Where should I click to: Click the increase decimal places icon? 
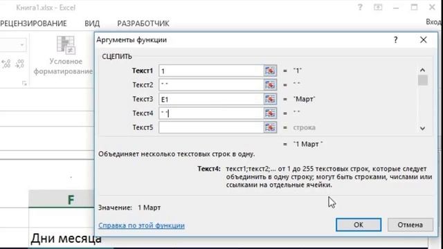[6, 64]
